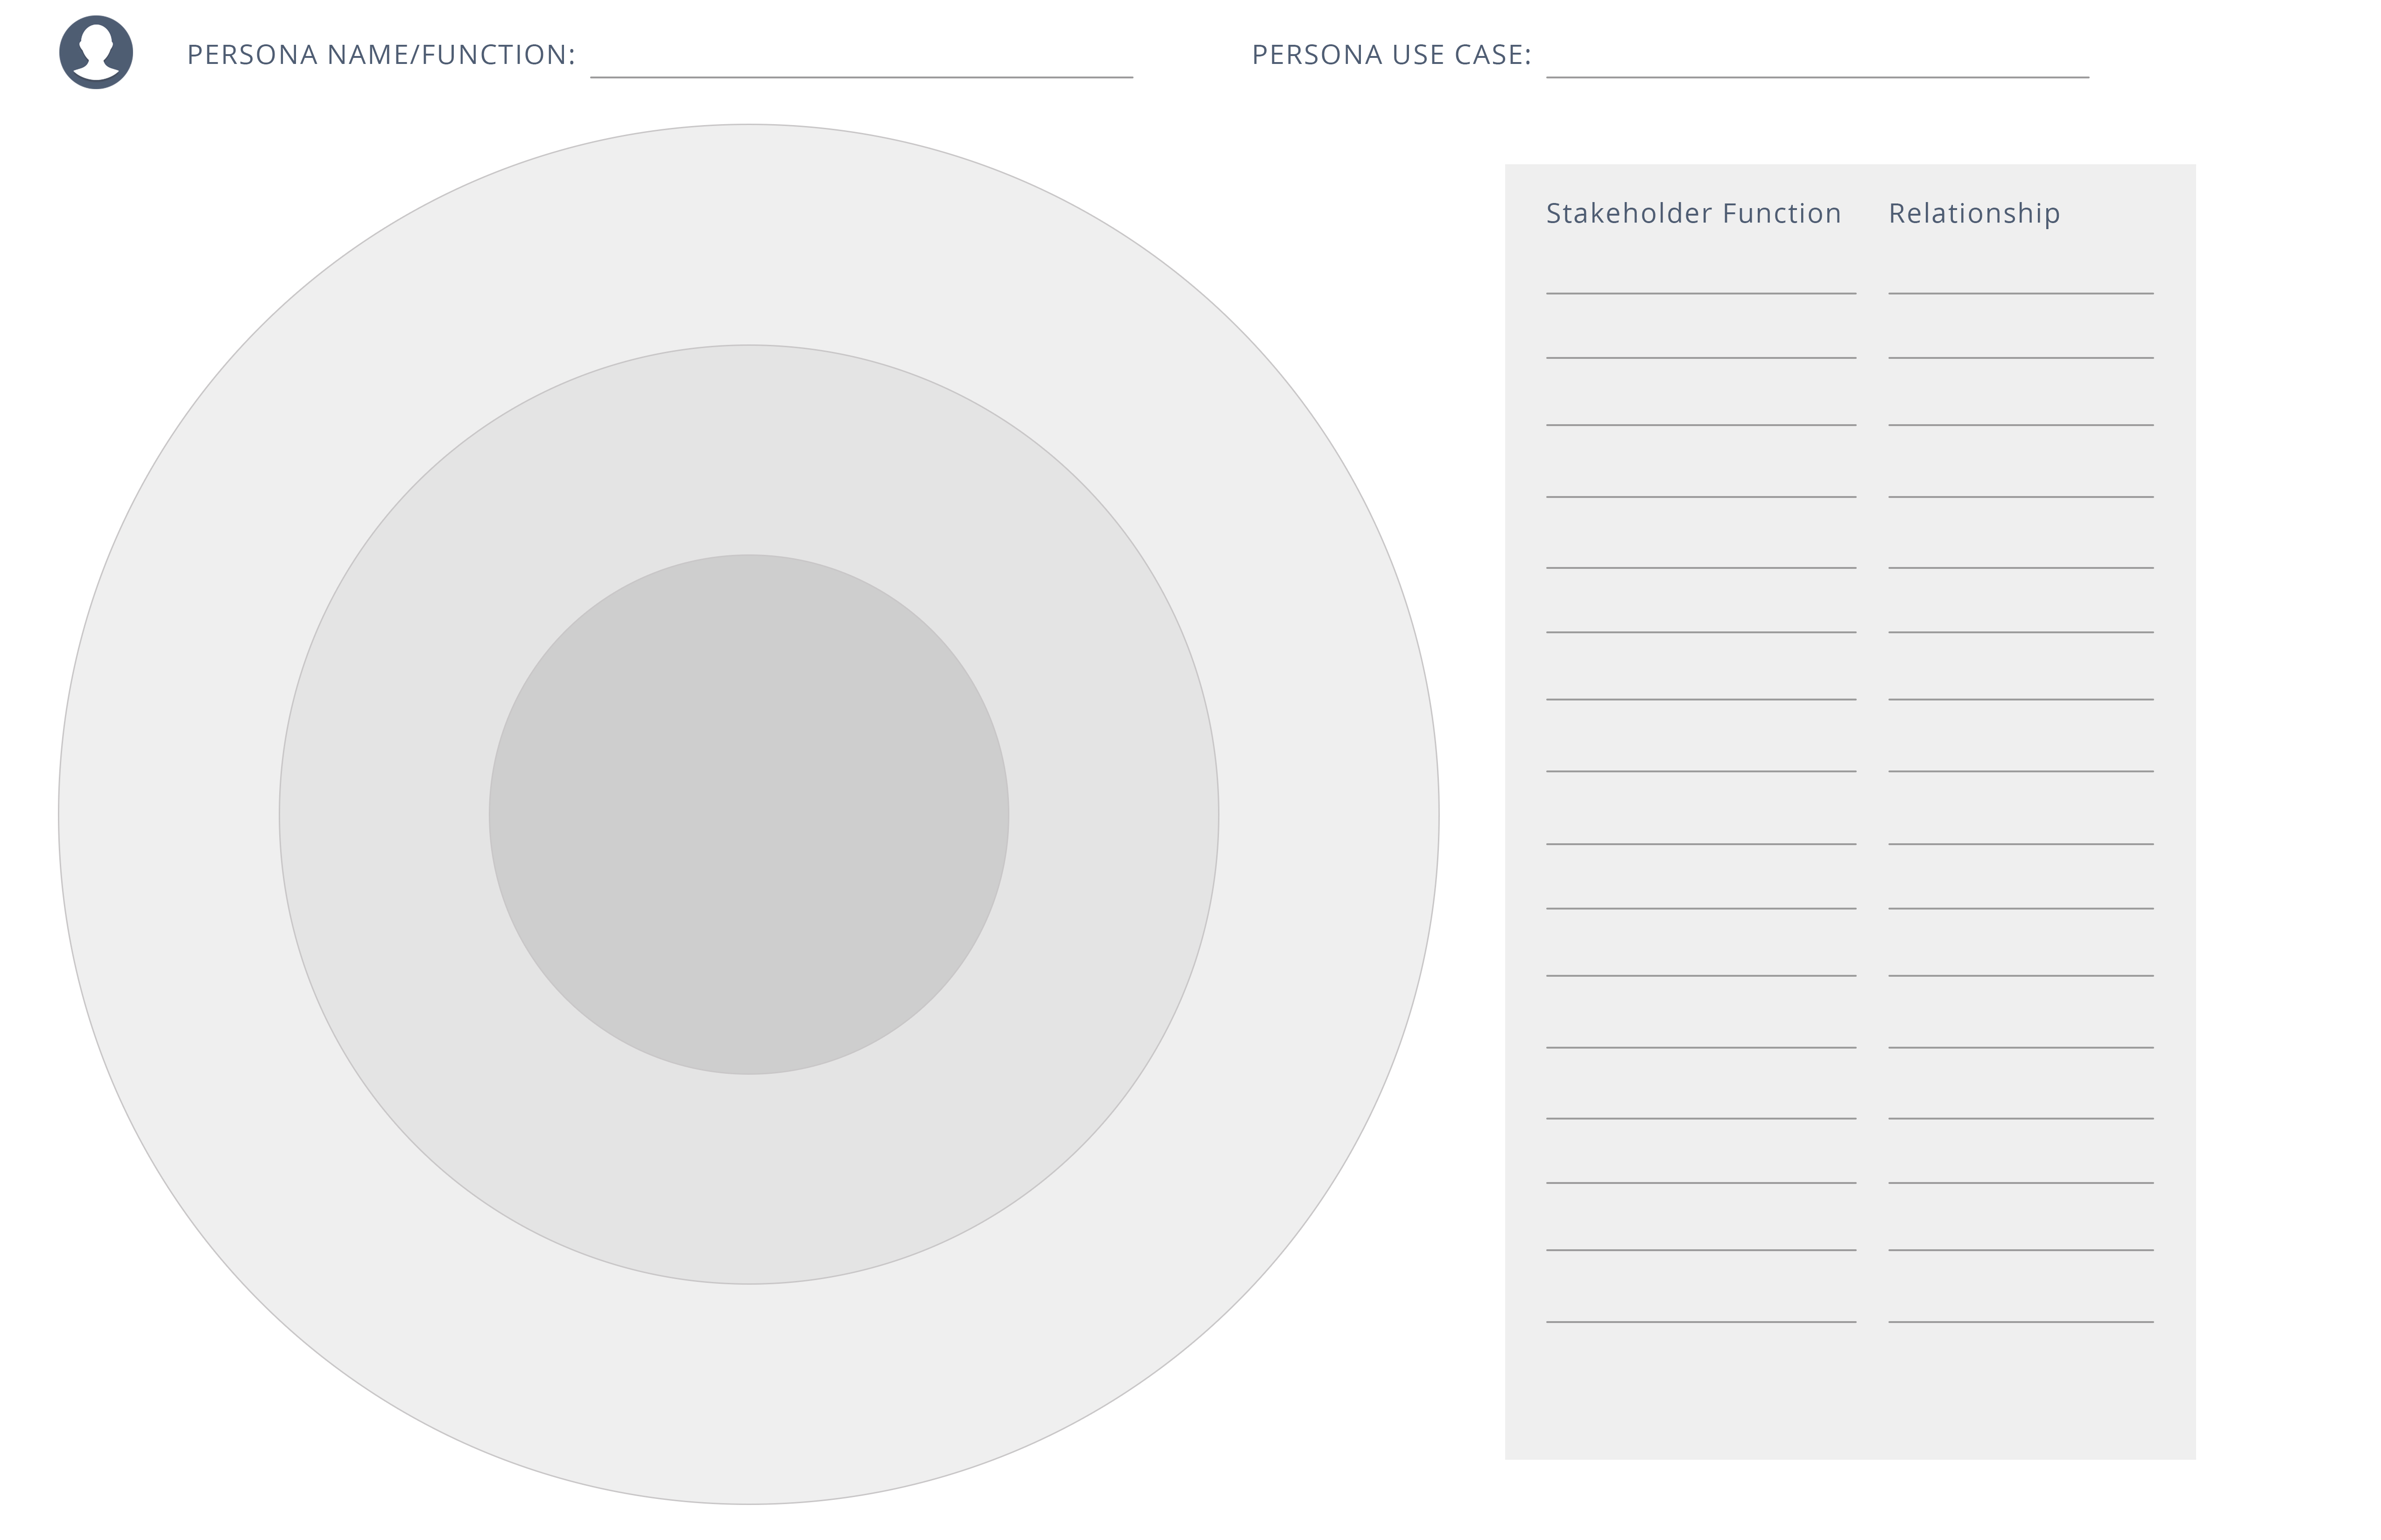Image resolution: width=2381 pixels, height=1540 pixels.
Task: Select the innermost dark circle
Action: coord(748,815)
